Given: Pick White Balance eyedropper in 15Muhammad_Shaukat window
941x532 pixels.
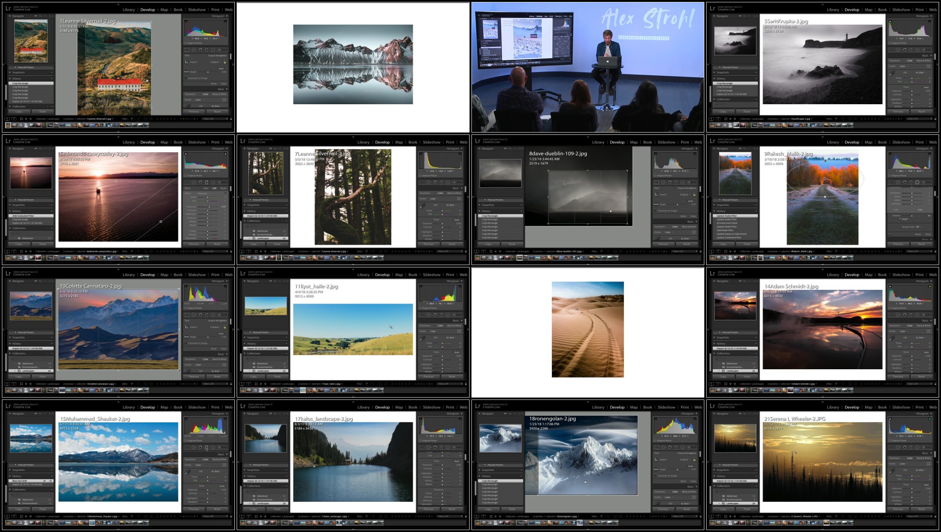Looking at the screenshot, I should (x=188, y=472).
